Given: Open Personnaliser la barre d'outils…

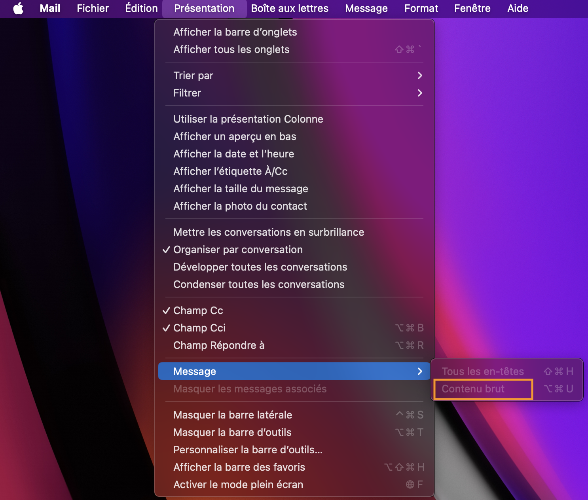Looking at the screenshot, I should coord(294,450).
